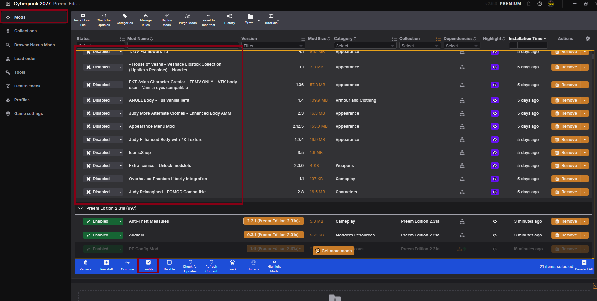
Task: Click Disable in bottom action bar
Action: (169, 266)
